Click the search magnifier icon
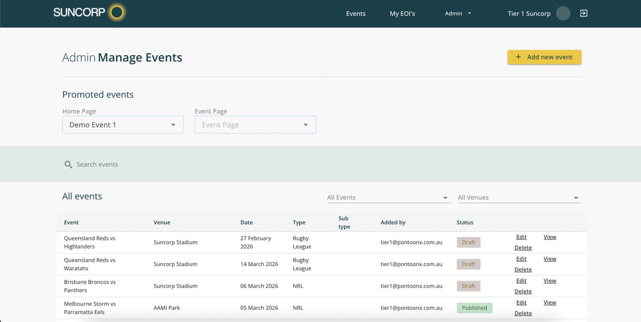 click(68, 165)
